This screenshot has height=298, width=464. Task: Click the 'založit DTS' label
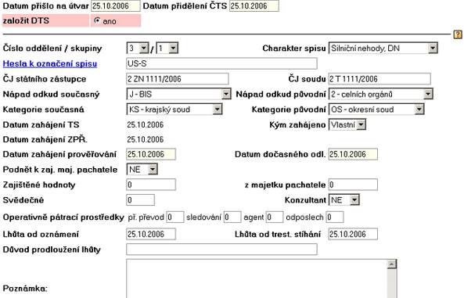click(x=26, y=20)
